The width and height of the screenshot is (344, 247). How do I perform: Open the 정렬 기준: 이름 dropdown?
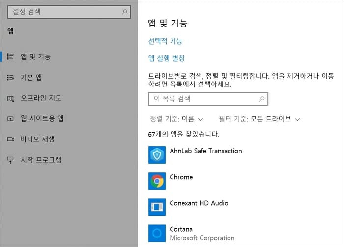click(x=176, y=119)
